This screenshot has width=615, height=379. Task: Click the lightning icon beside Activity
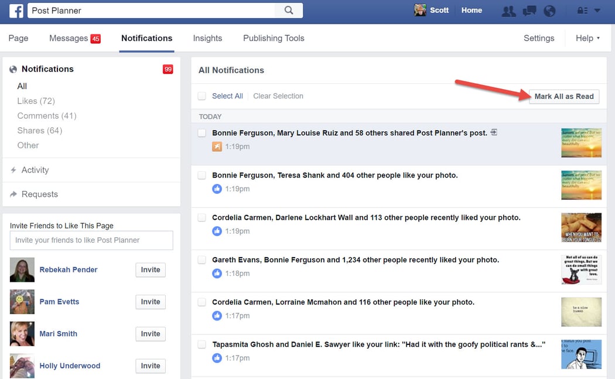click(x=14, y=170)
